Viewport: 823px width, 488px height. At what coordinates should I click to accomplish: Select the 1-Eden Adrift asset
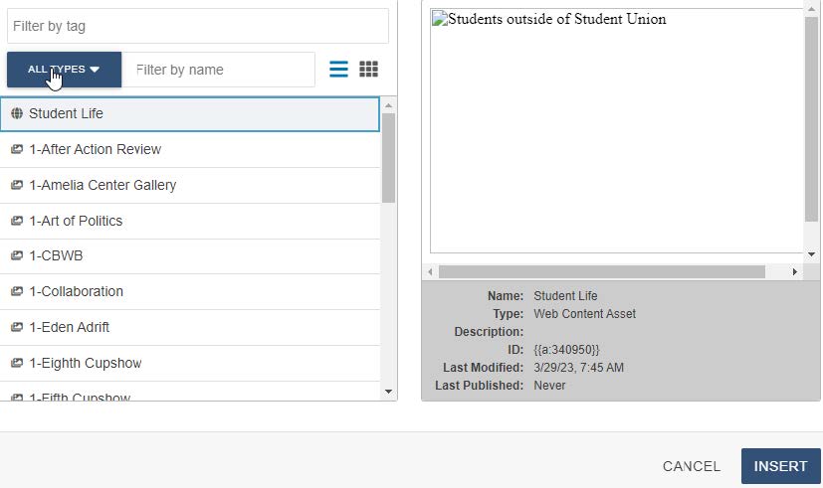(70, 328)
